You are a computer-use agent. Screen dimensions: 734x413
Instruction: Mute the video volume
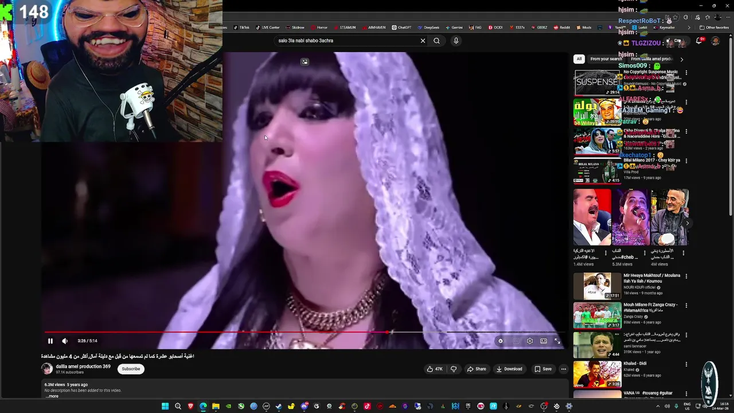[64, 341]
